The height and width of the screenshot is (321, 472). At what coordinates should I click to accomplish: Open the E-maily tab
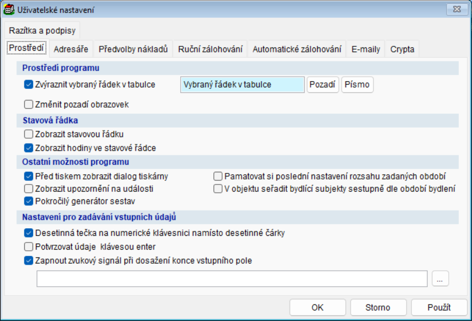pyautogui.click(x=365, y=49)
